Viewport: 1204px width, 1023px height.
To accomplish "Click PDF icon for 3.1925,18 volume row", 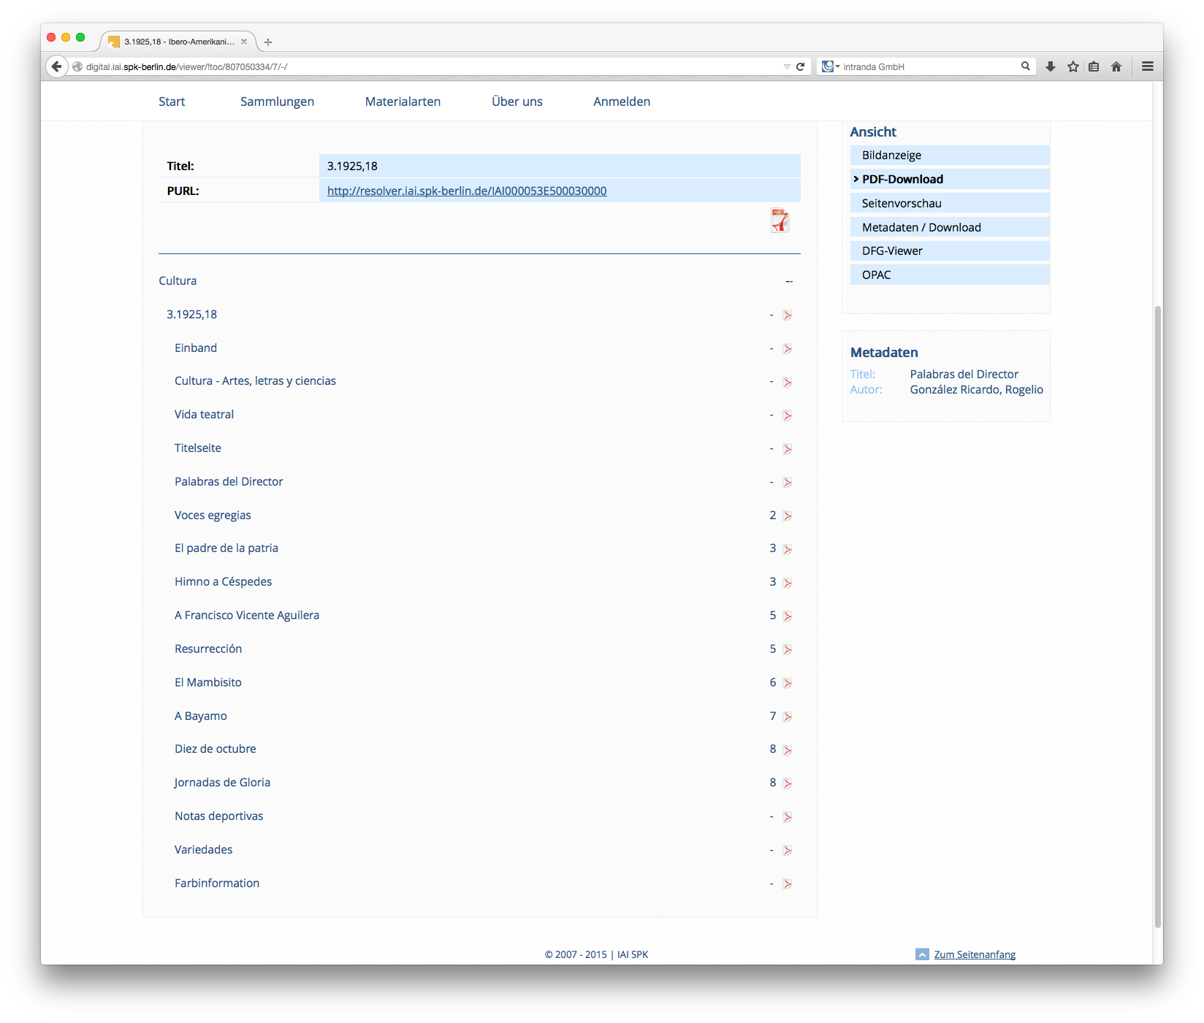I will tap(787, 315).
